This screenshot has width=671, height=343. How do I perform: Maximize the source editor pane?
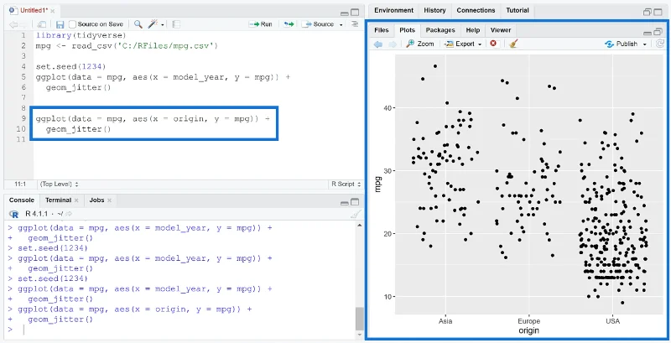tap(355, 13)
